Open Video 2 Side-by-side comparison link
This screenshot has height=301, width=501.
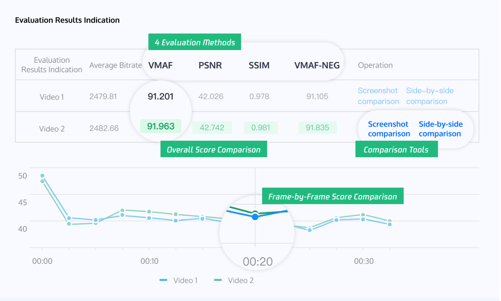click(440, 129)
